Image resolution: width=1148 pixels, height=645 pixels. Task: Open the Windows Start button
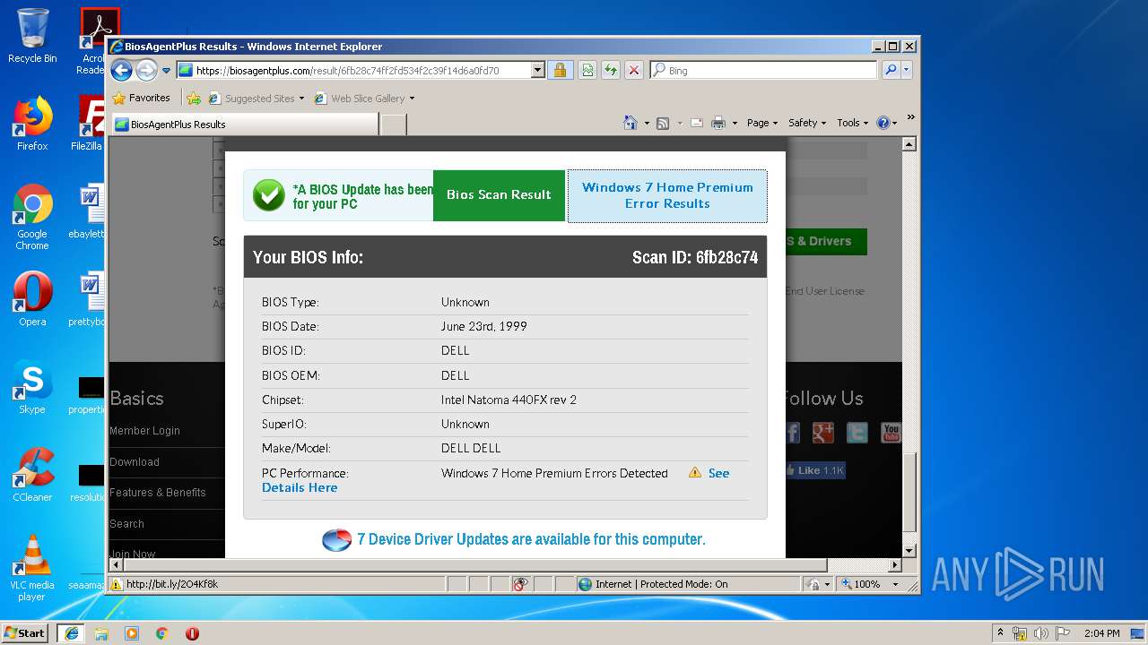(x=24, y=632)
